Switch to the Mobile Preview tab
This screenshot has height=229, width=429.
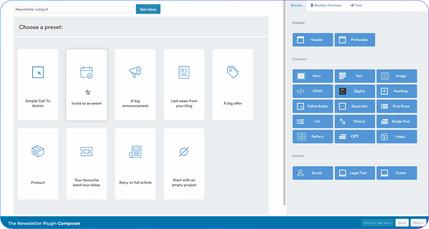click(326, 6)
